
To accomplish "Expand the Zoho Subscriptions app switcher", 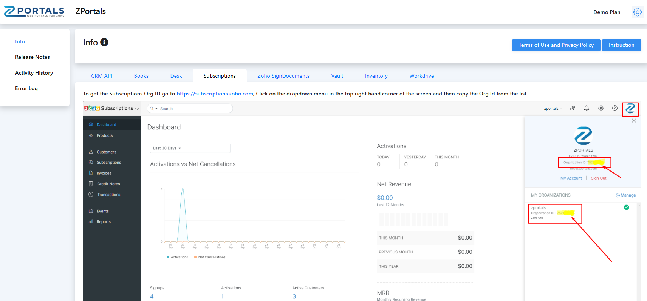I will click(x=112, y=109).
